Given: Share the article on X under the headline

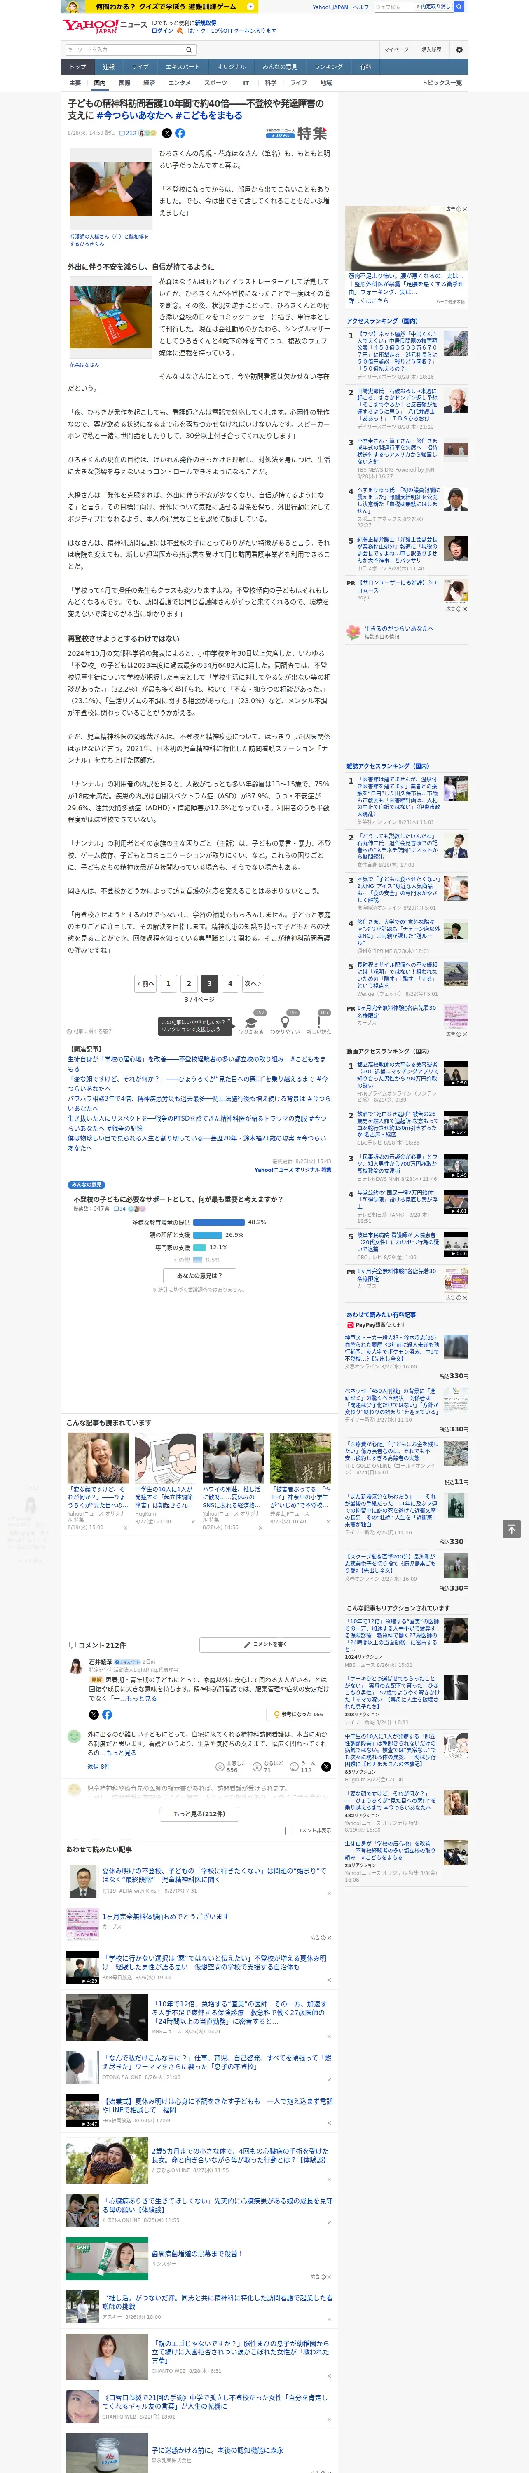Looking at the screenshot, I should pos(167,134).
